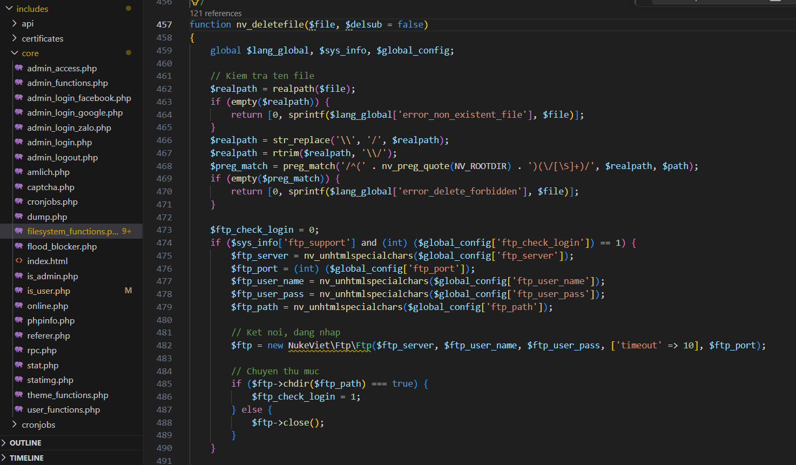Click the PHP icon next to flood_blocker.php

tap(19, 246)
